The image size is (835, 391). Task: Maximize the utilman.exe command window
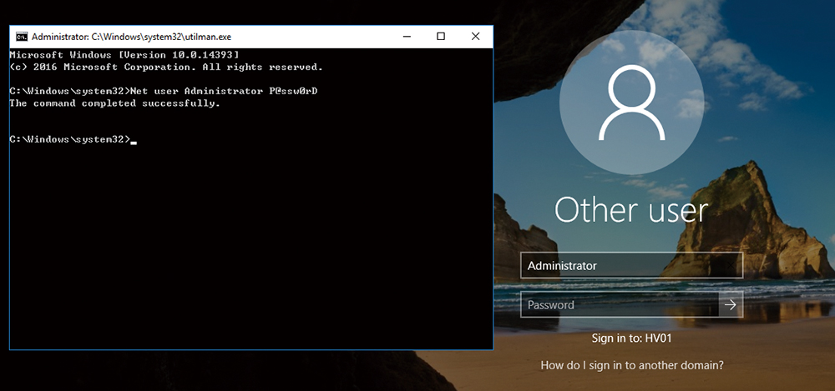tap(441, 36)
